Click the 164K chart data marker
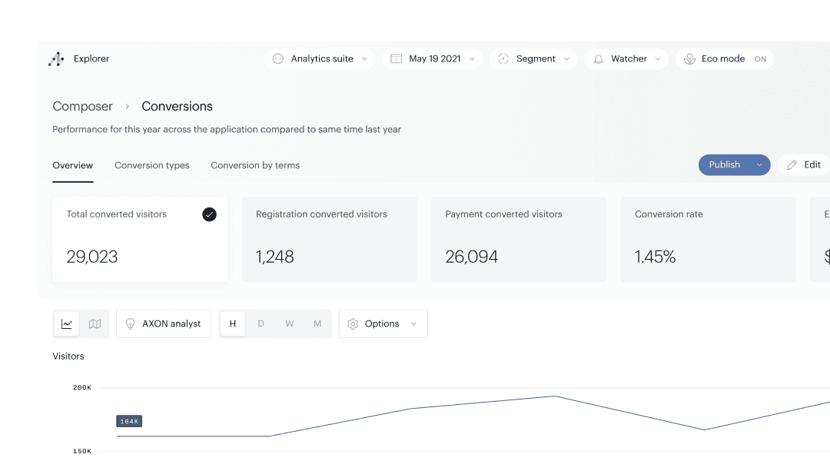Viewport: 830px width, 461px height. coord(129,421)
